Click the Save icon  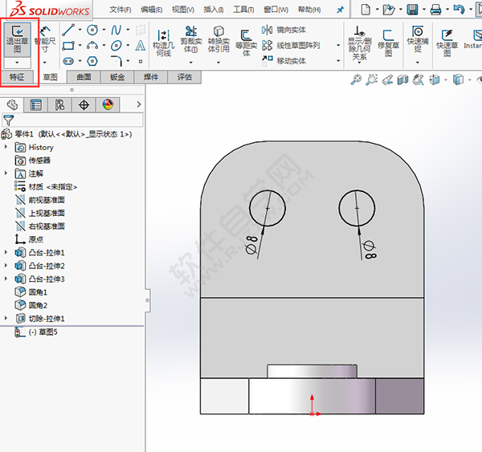412,10
